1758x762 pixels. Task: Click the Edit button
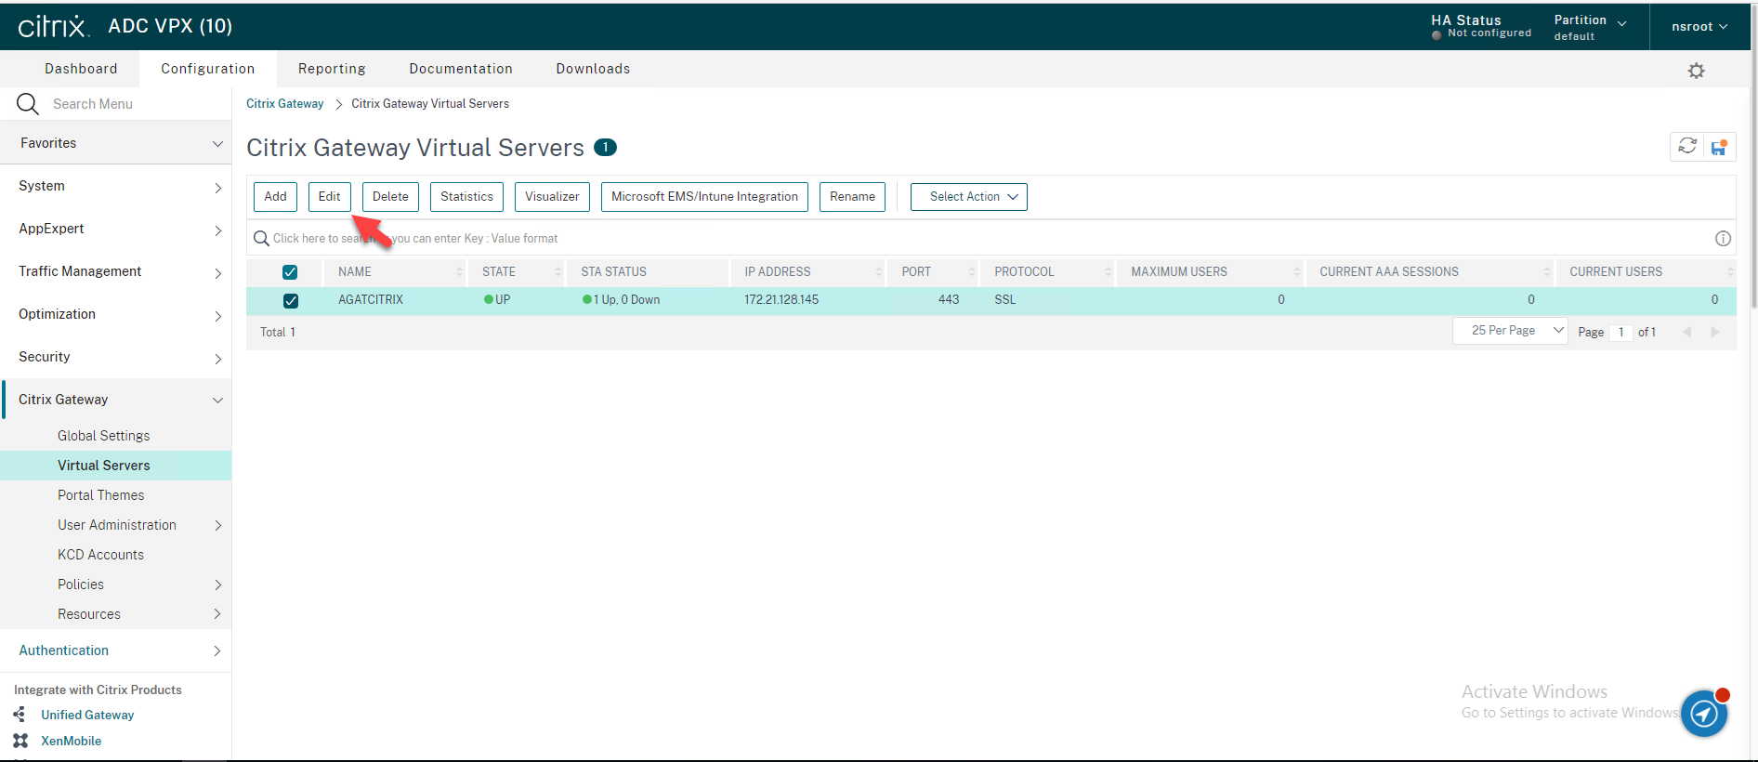[330, 197]
